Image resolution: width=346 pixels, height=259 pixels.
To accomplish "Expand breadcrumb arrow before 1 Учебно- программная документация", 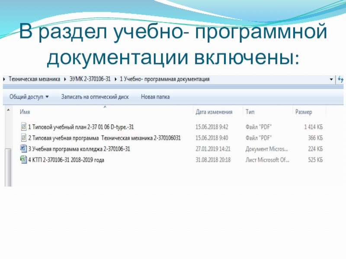I will pyautogui.click(x=115, y=79).
